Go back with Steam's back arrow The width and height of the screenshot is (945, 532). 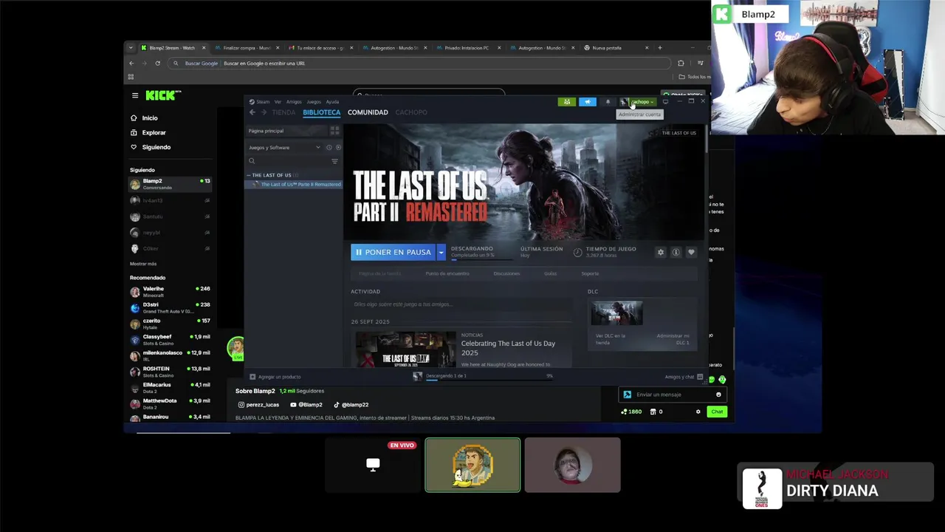(252, 112)
